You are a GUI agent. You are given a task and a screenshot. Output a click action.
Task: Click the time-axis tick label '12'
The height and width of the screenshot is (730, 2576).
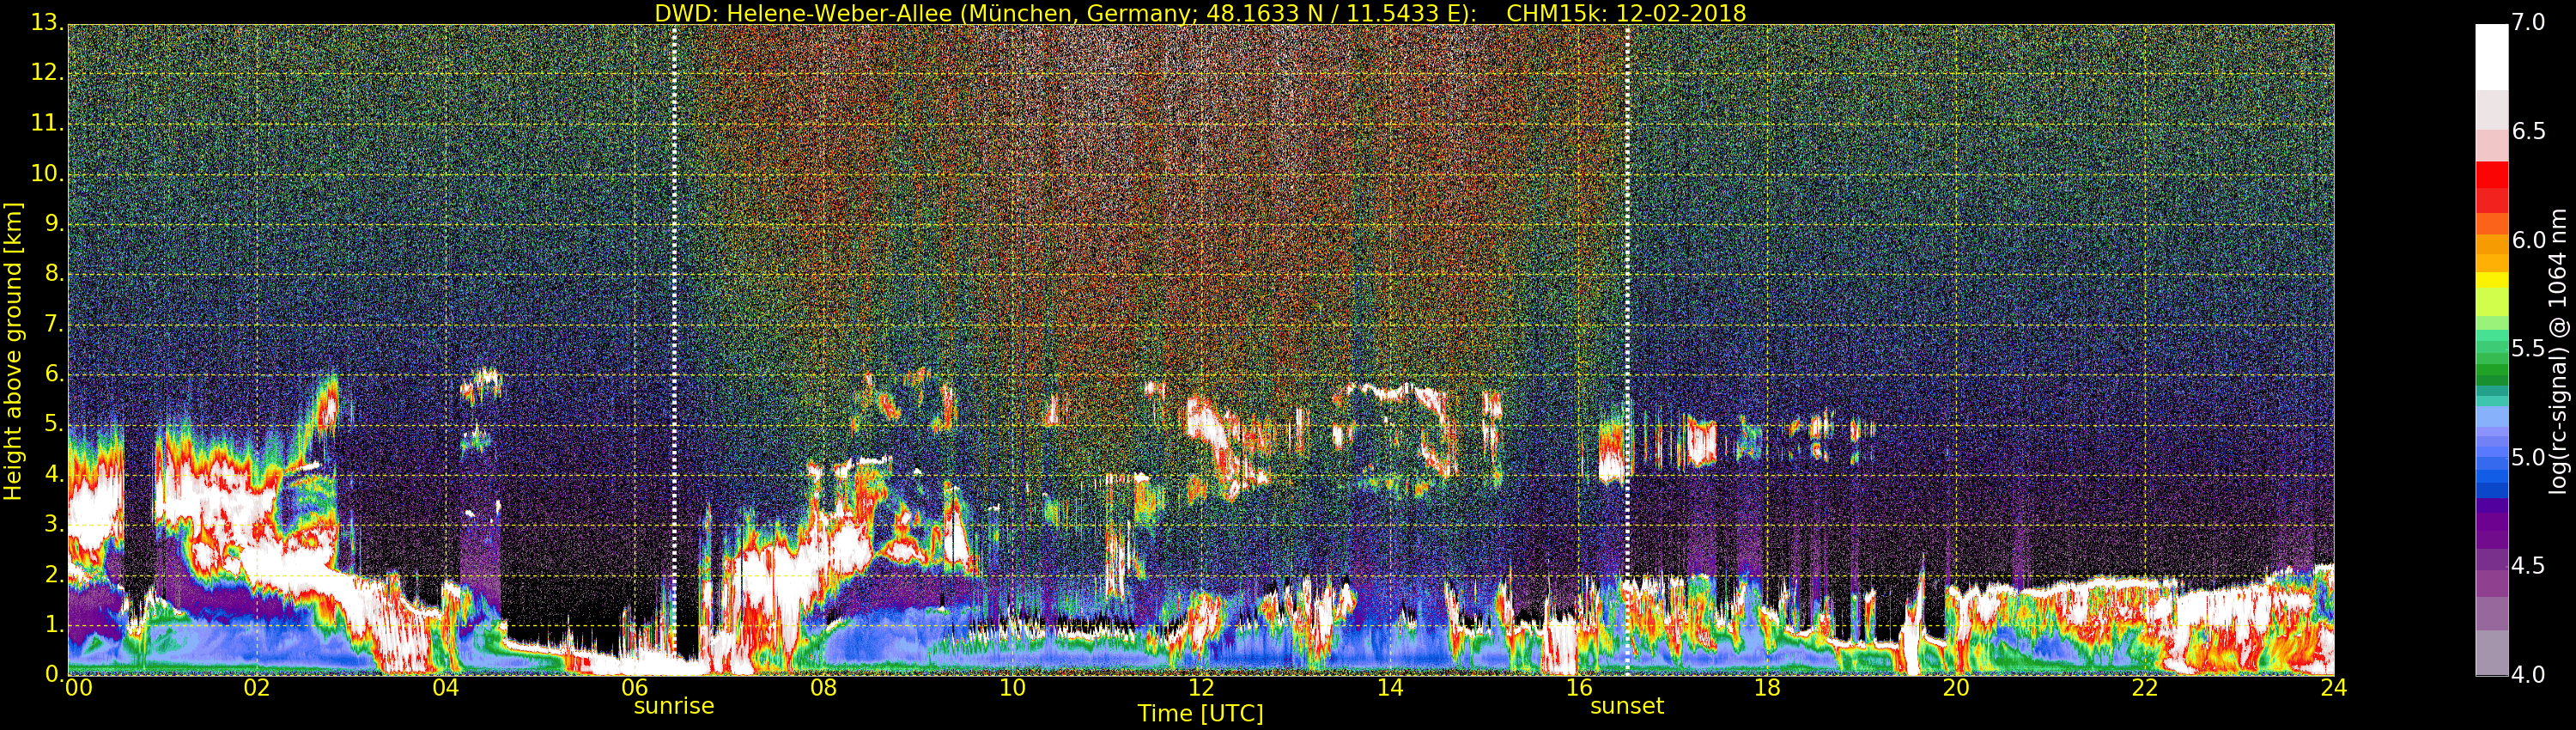click(1201, 688)
